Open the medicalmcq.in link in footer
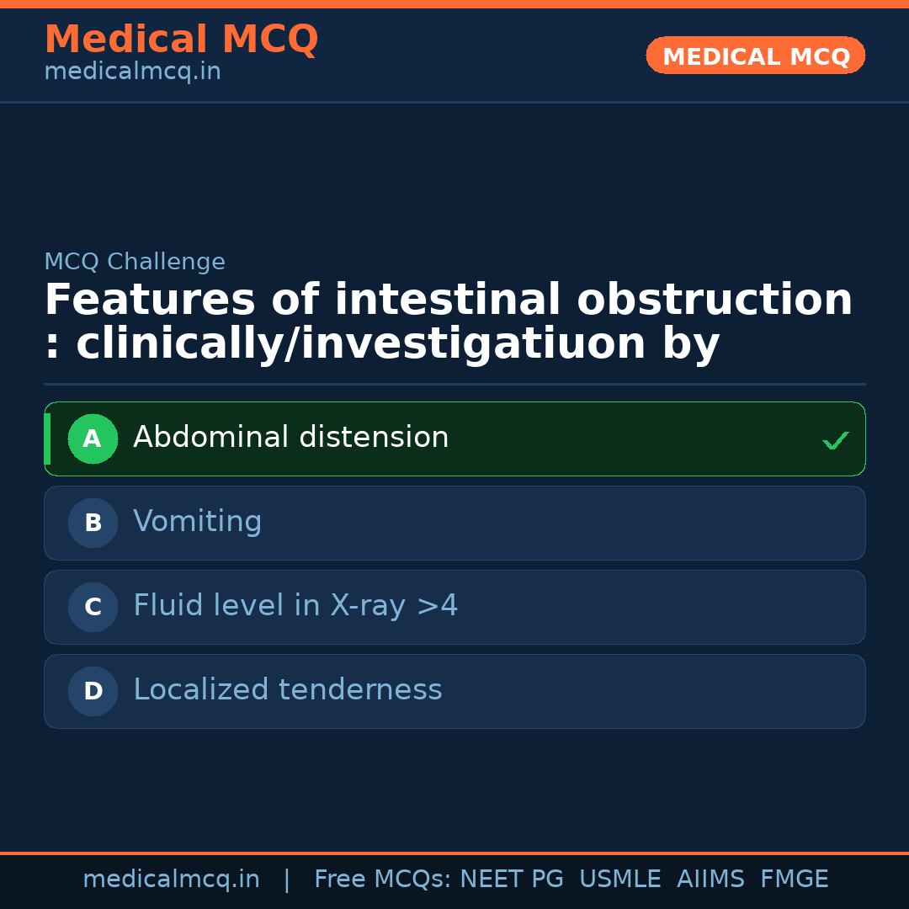909x909 pixels. (171, 880)
